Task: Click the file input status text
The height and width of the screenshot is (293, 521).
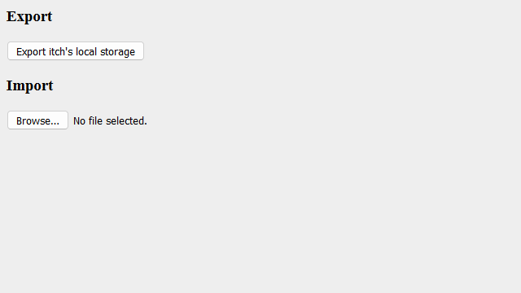Action: point(110,121)
